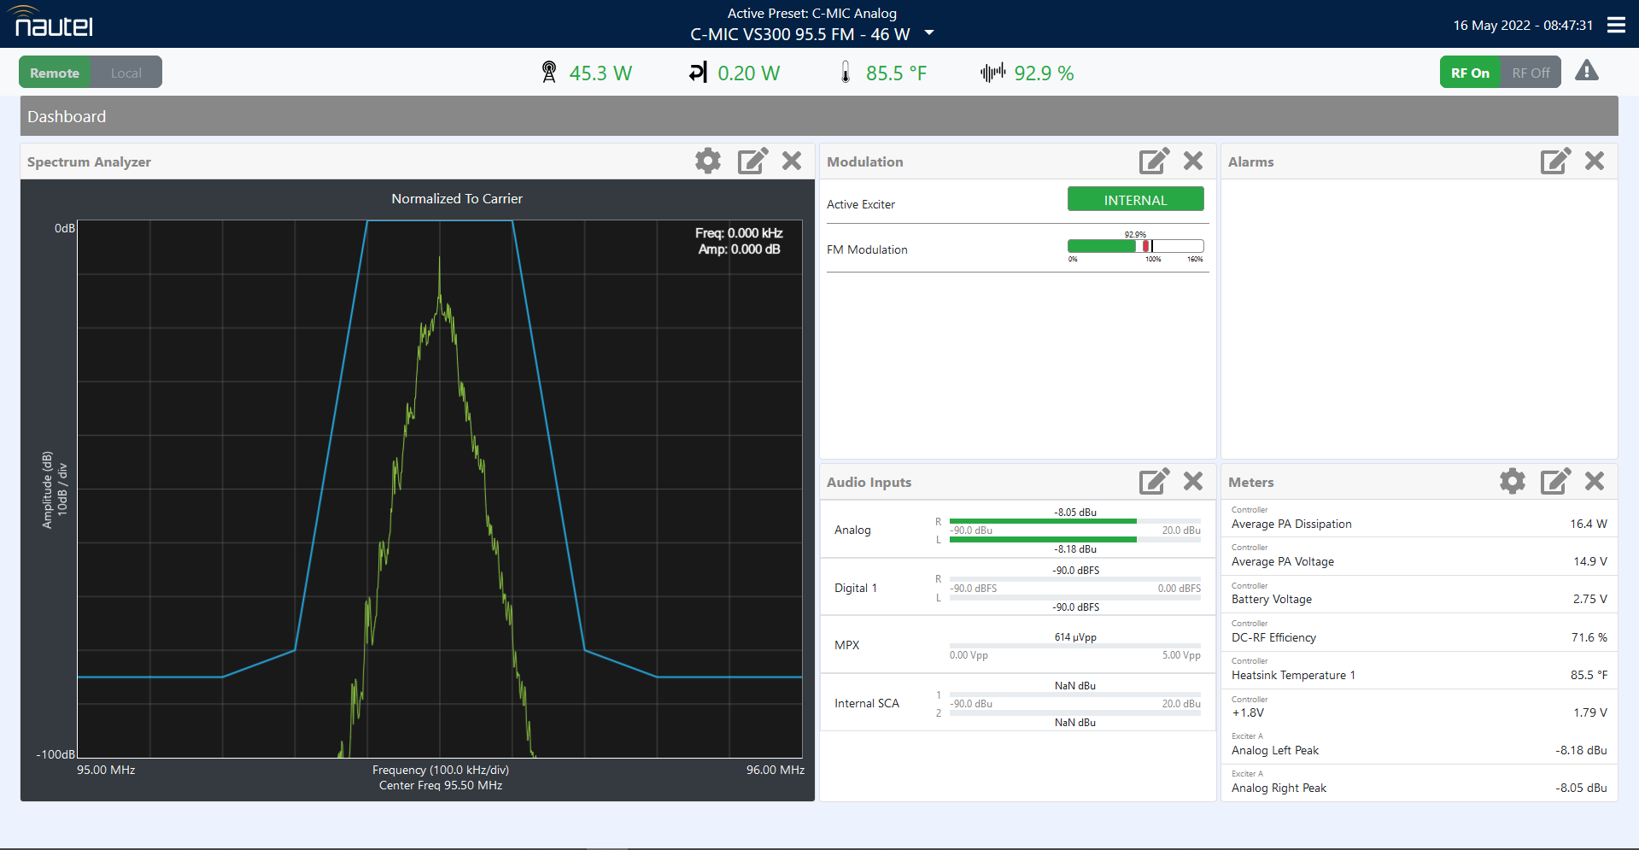Click the Analog right channel level bar
1639x850 pixels.
click(x=1074, y=520)
